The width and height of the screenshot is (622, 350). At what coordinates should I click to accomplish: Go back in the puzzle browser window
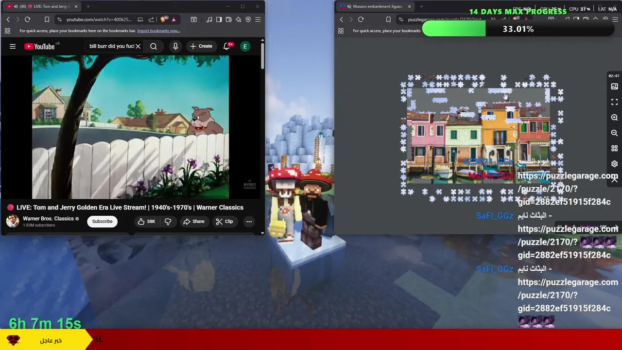[341, 19]
